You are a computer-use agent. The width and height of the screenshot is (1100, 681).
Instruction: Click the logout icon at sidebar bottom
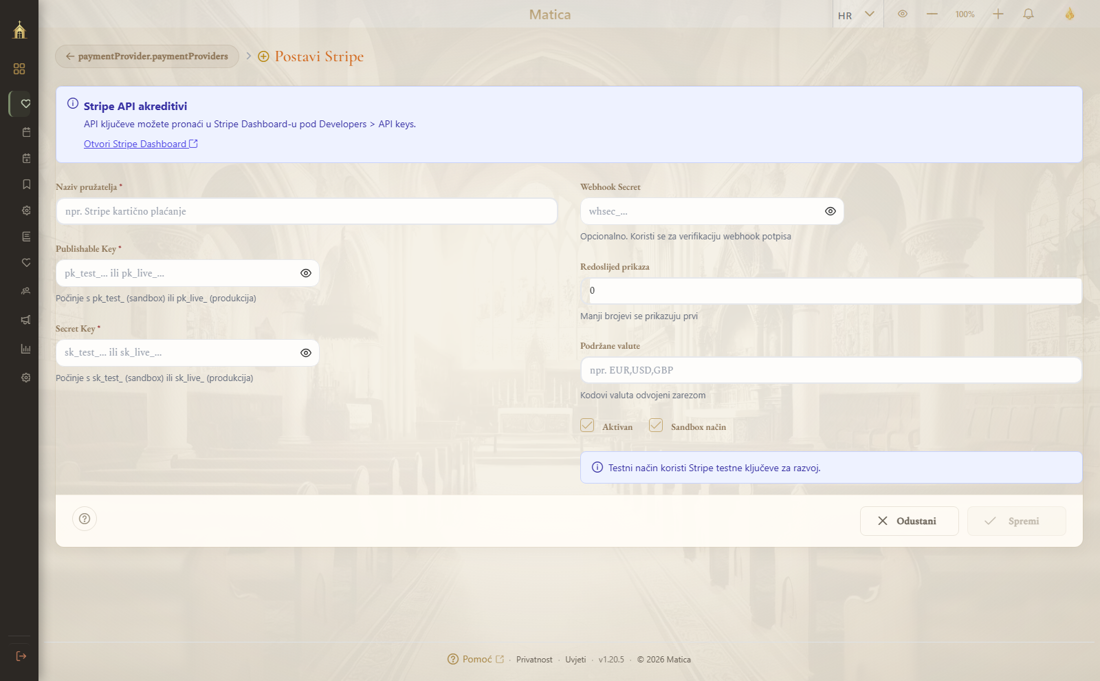coord(21,656)
